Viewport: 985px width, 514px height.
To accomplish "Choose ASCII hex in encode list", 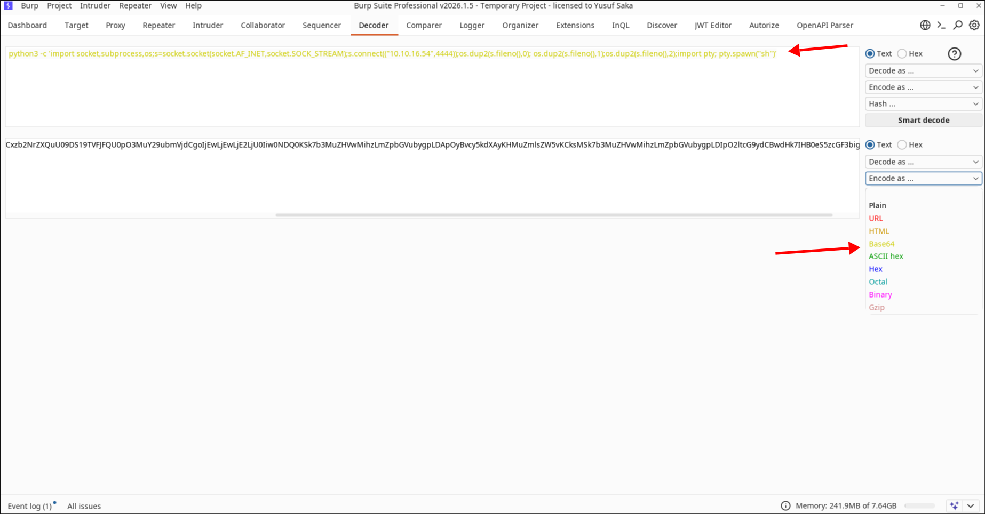I will pyautogui.click(x=886, y=256).
